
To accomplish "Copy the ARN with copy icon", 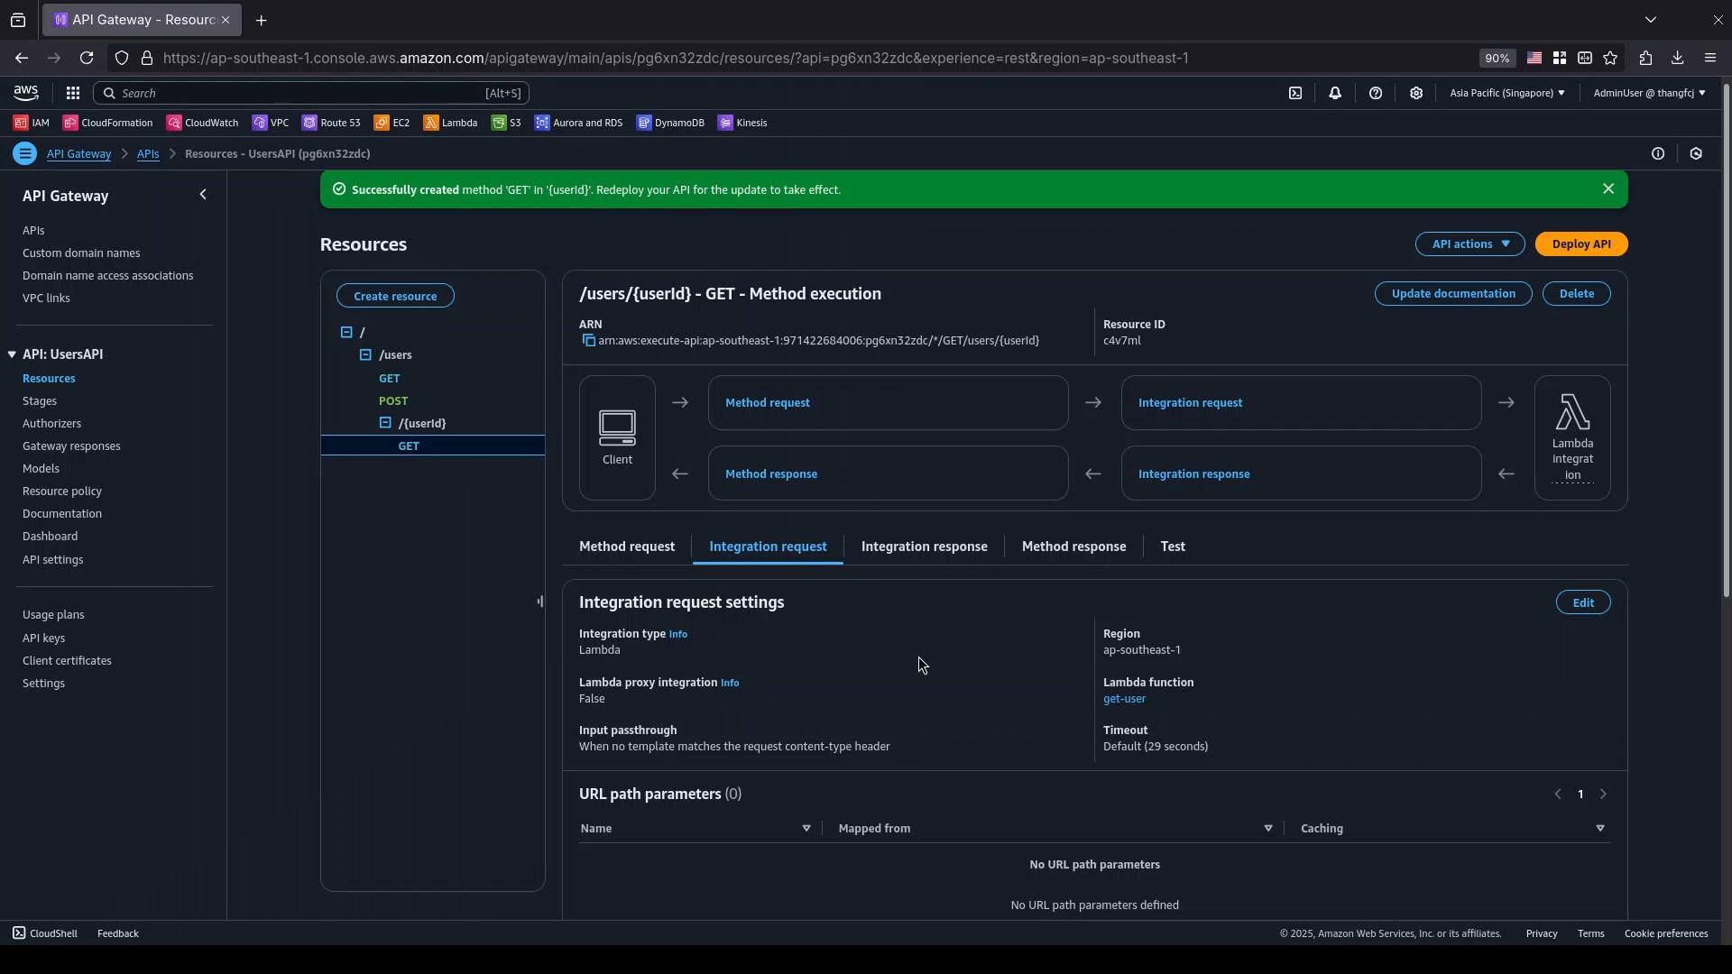I will tap(588, 341).
